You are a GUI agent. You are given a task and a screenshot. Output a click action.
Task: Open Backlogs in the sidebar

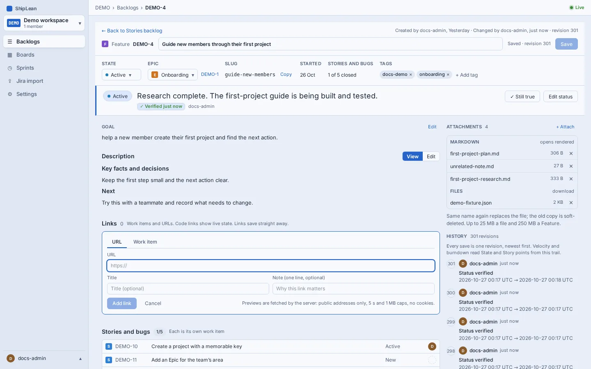[x=44, y=41]
